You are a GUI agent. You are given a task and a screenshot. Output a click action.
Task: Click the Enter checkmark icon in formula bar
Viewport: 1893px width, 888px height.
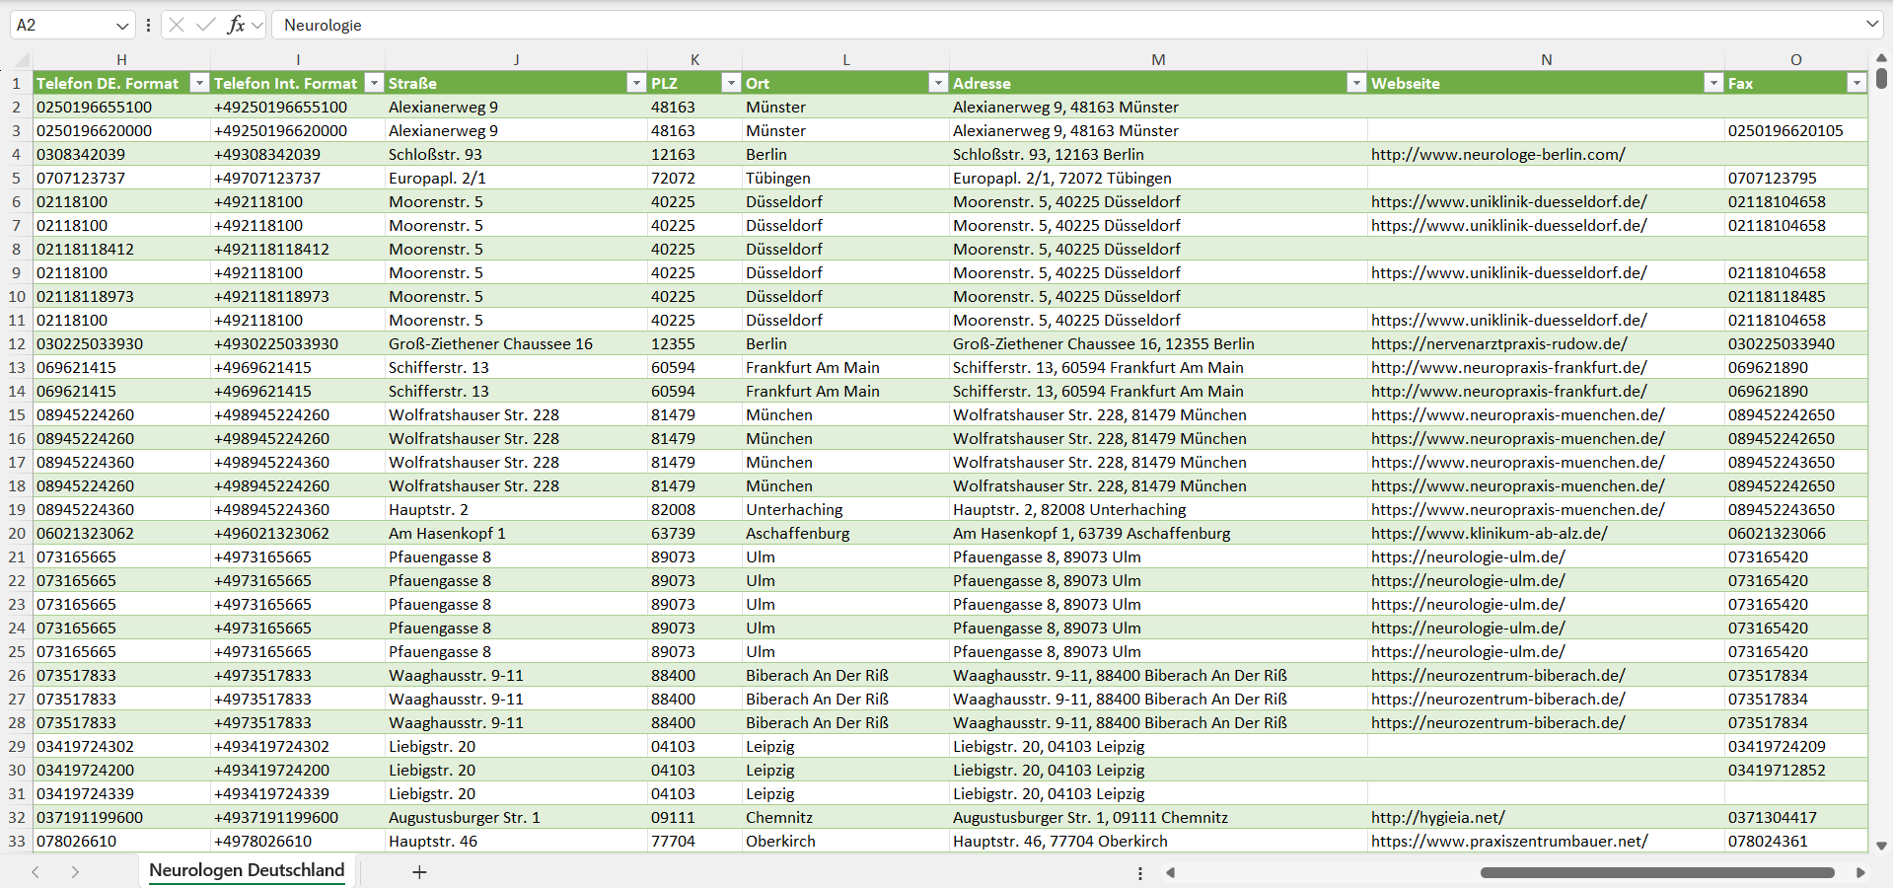[x=206, y=25]
